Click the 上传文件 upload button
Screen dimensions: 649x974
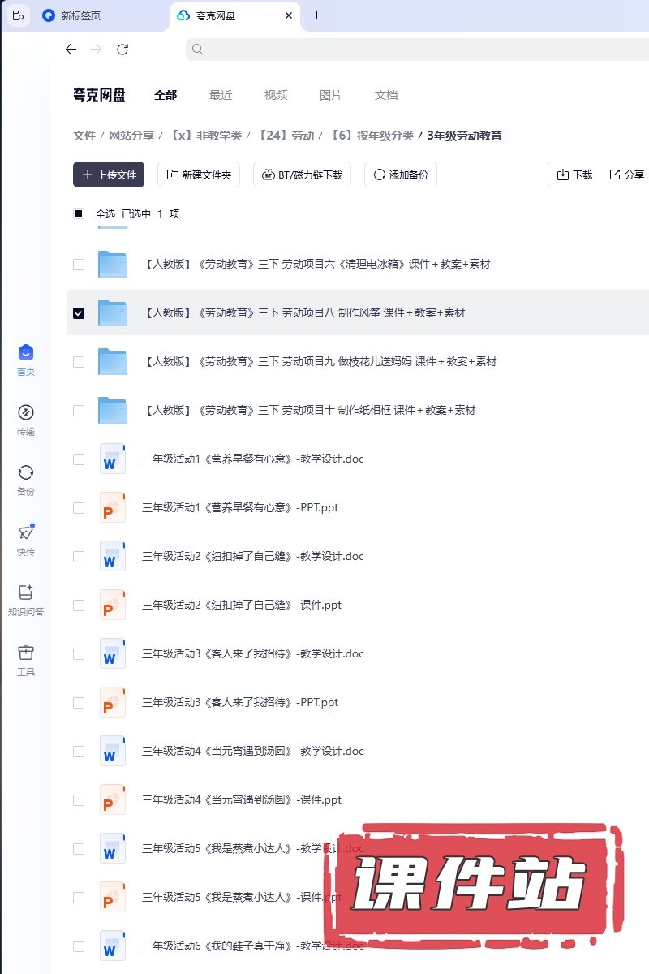(109, 175)
